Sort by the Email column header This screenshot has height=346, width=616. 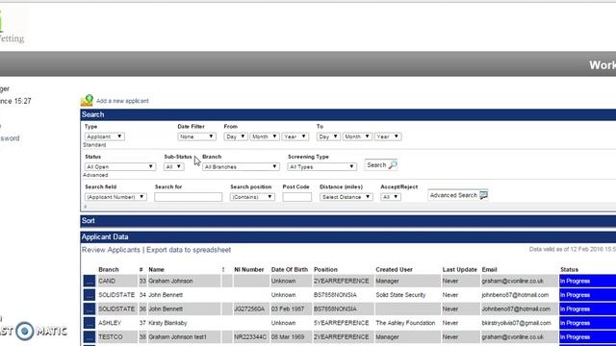coord(490,269)
